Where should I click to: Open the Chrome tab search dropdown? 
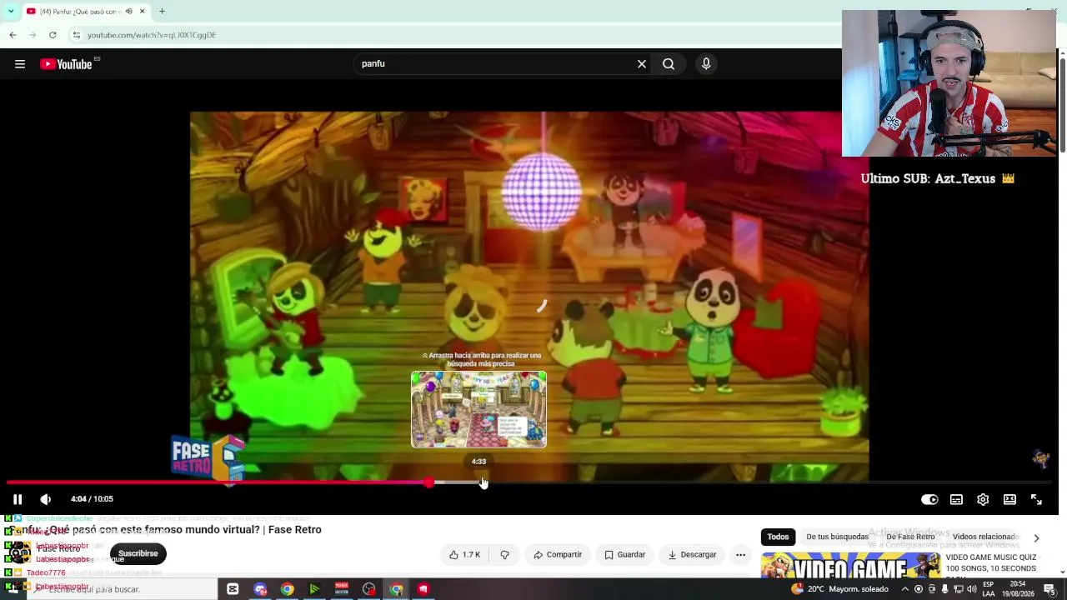pyautogui.click(x=11, y=12)
